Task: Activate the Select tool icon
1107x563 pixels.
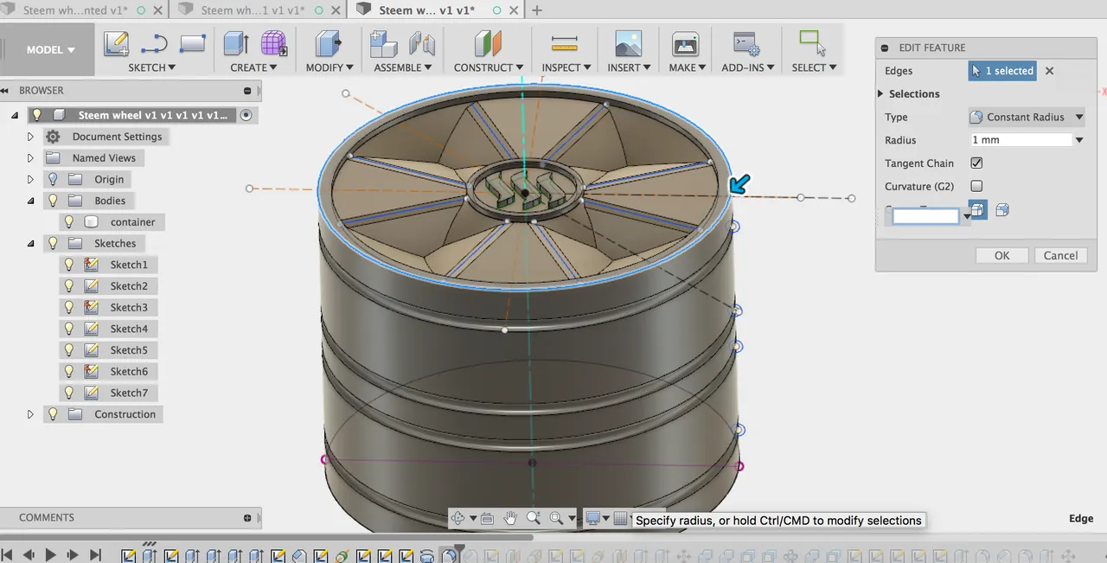Action: tap(812, 43)
